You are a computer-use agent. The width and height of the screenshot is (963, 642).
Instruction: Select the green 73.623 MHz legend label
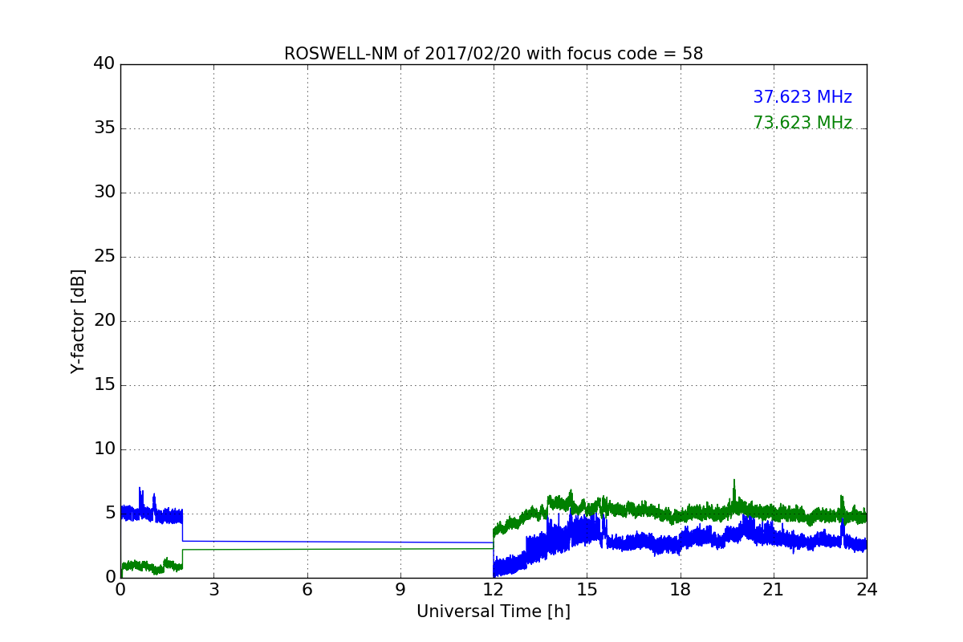point(802,123)
